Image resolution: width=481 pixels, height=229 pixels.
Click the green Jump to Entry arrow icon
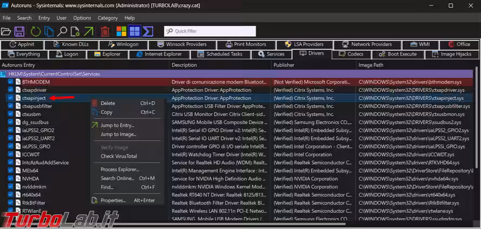click(89, 31)
